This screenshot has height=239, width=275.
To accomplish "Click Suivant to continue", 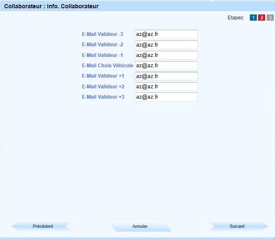I will click(x=237, y=226).
